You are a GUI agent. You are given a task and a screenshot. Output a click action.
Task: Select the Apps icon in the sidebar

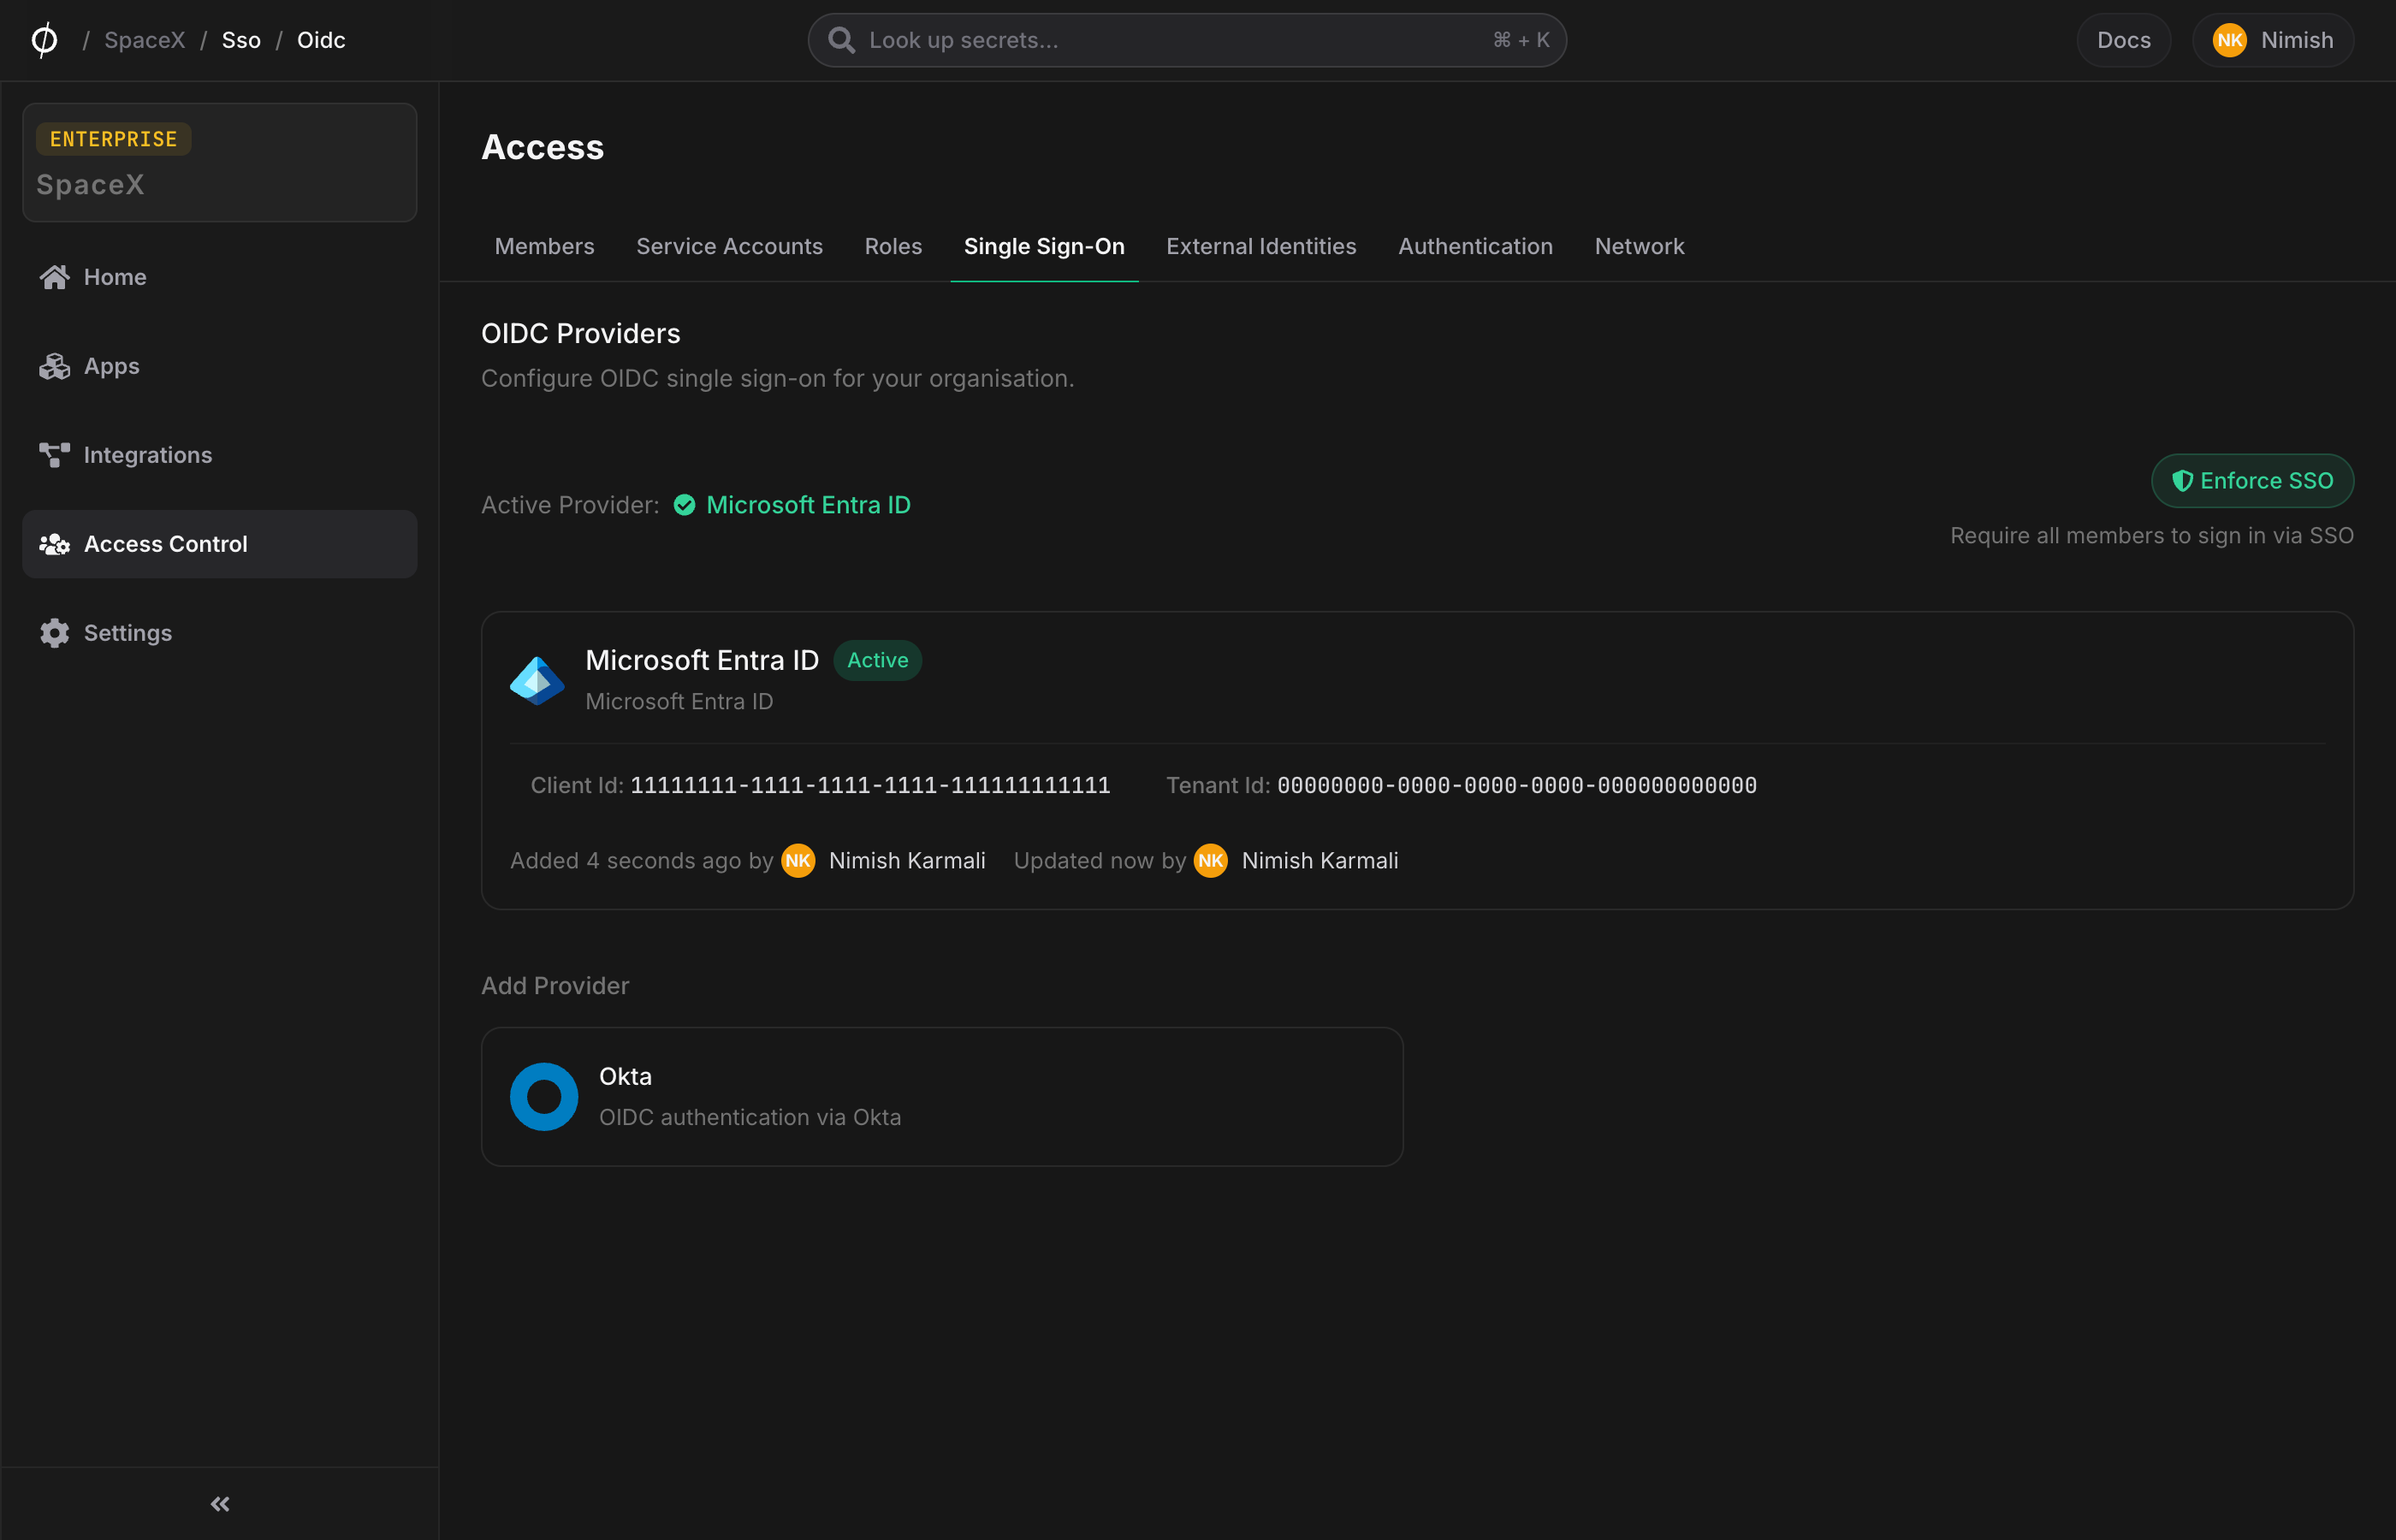point(54,366)
